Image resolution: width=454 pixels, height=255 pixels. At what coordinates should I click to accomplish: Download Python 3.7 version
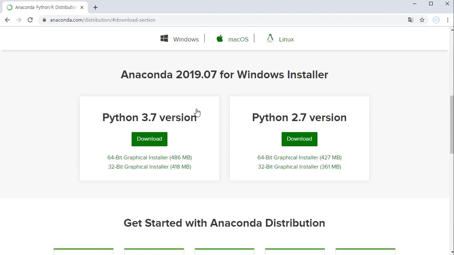(149, 139)
